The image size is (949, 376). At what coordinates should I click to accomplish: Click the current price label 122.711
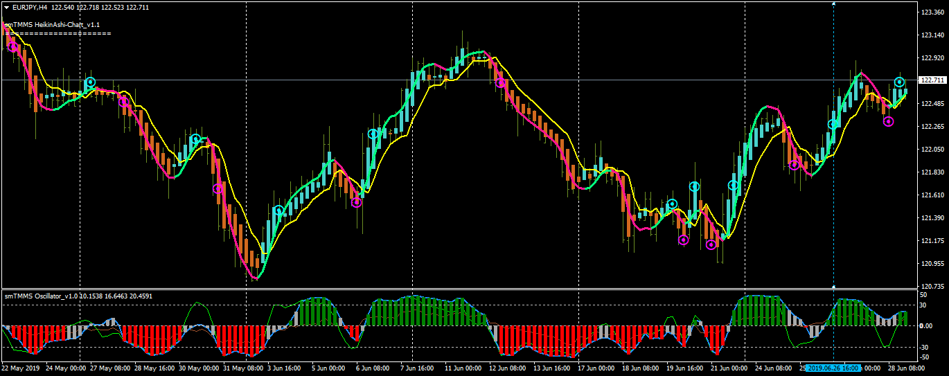932,80
